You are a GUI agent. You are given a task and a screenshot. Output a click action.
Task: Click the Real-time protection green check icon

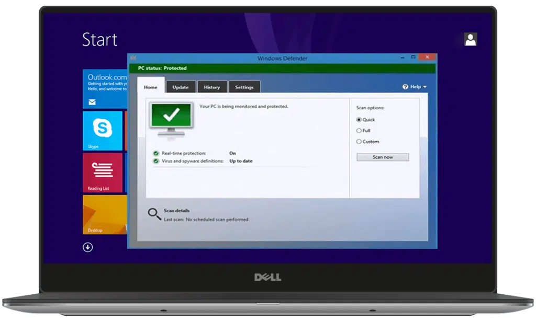click(155, 153)
